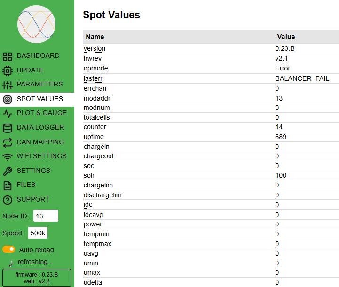Click the WiFi Settings signal icon
339x287 pixels.
click(x=8, y=156)
